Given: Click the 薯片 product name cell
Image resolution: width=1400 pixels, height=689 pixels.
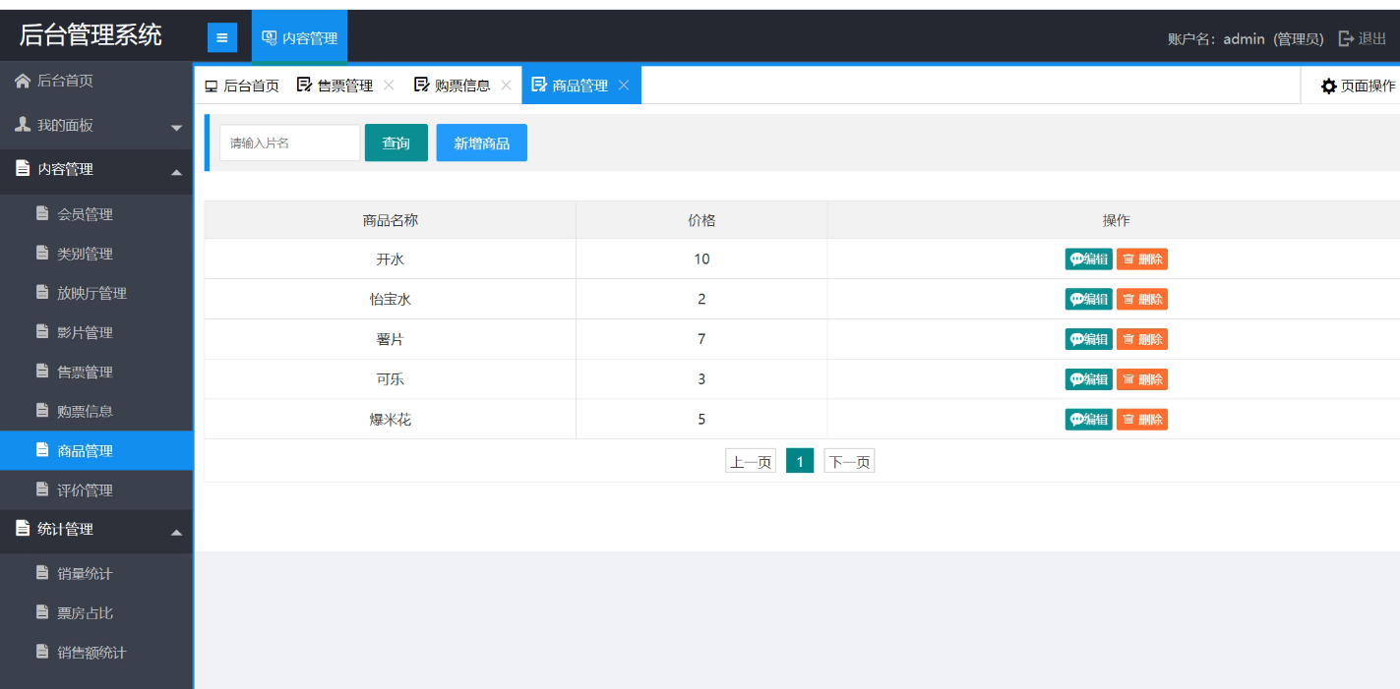Looking at the screenshot, I should coord(391,339).
